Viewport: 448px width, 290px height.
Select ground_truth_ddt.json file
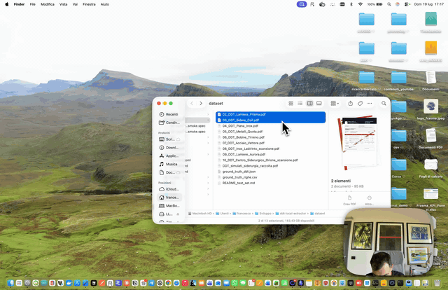pos(270,172)
